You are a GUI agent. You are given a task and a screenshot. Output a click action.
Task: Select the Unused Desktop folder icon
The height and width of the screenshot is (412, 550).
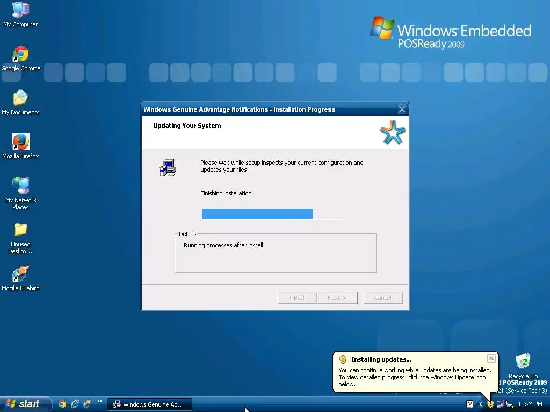[20, 238]
